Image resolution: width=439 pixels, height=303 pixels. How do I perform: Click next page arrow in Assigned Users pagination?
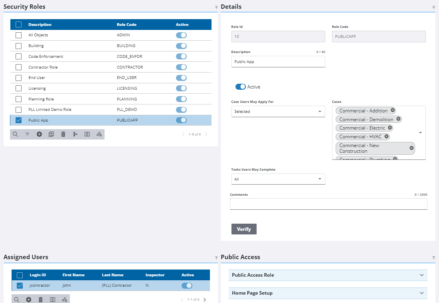click(205, 299)
